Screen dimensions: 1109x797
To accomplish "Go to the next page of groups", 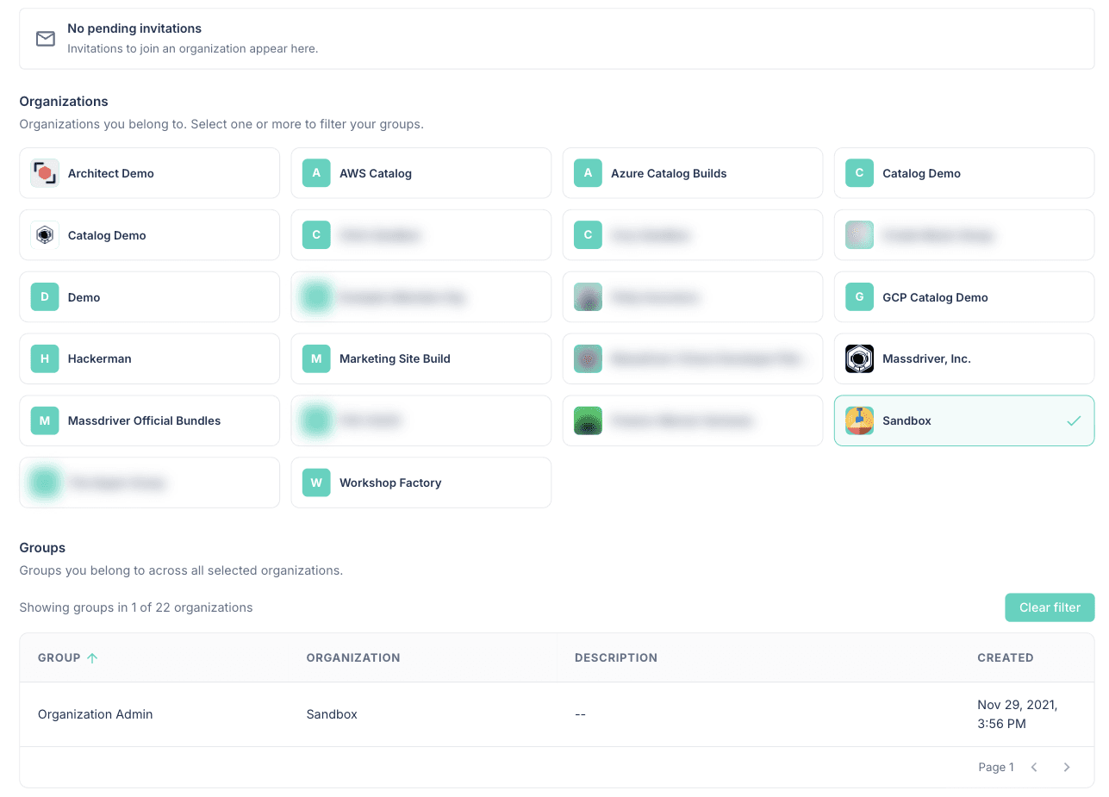I will point(1067,767).
